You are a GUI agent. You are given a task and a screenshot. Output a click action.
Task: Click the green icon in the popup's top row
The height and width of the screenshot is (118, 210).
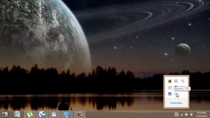[183, 81]
